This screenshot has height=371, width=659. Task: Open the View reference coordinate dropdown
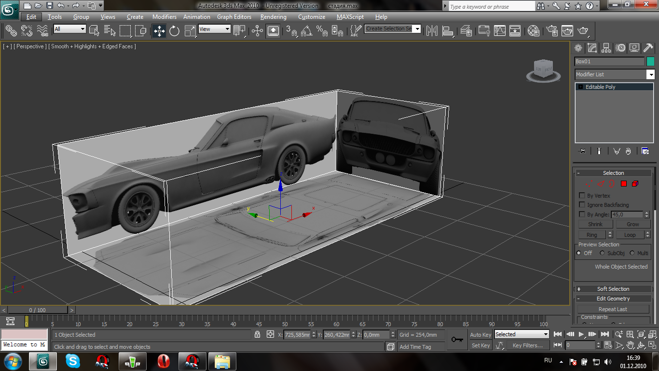coord(215,29)
